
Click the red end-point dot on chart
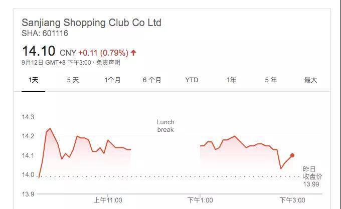(292, 155)
